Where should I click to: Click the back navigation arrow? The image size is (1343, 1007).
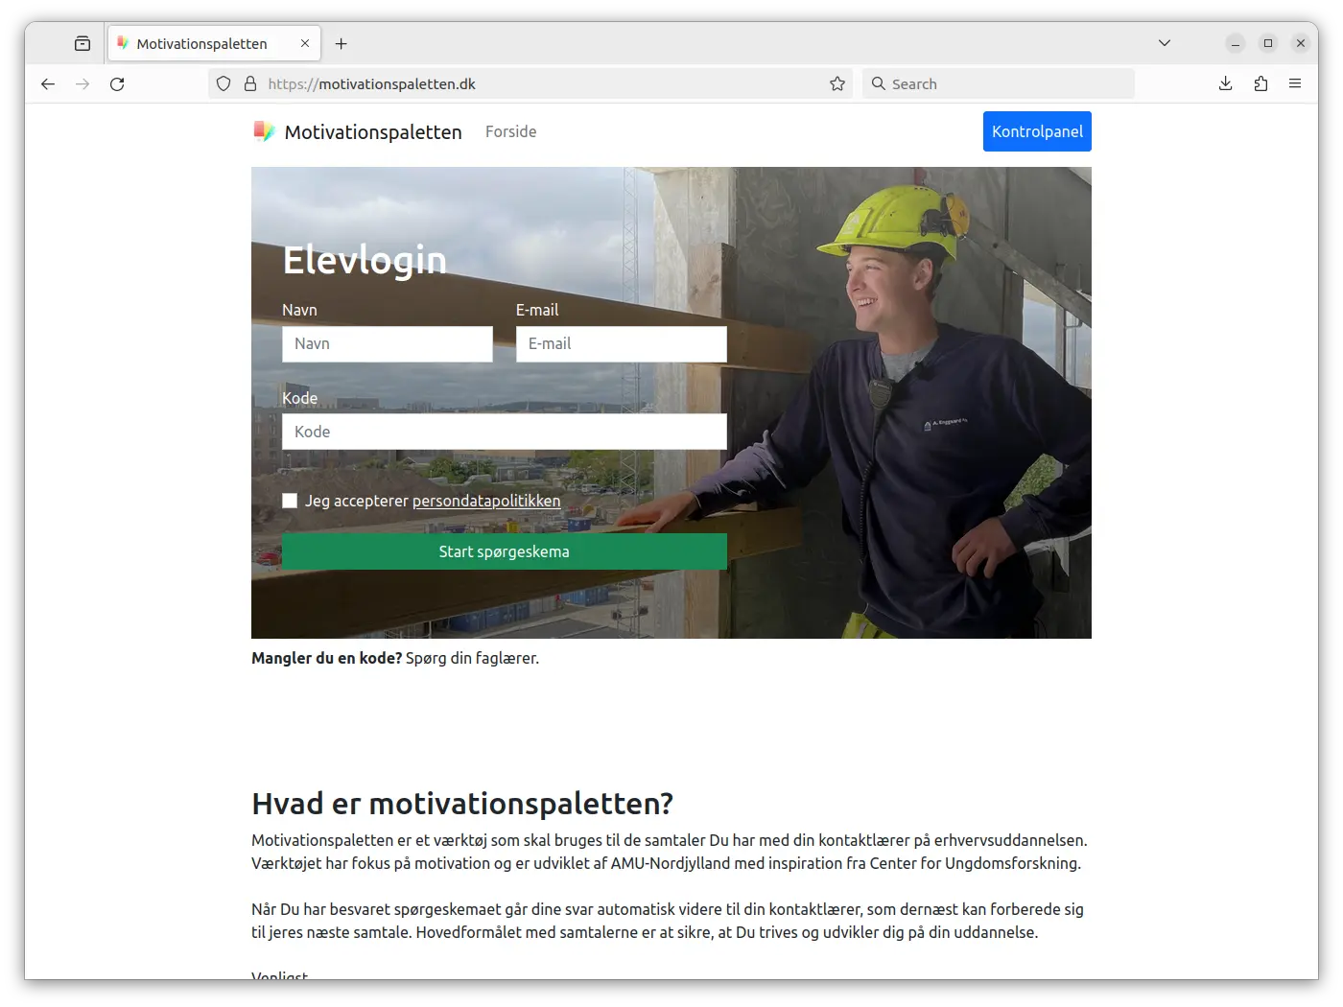click(48, 83)
